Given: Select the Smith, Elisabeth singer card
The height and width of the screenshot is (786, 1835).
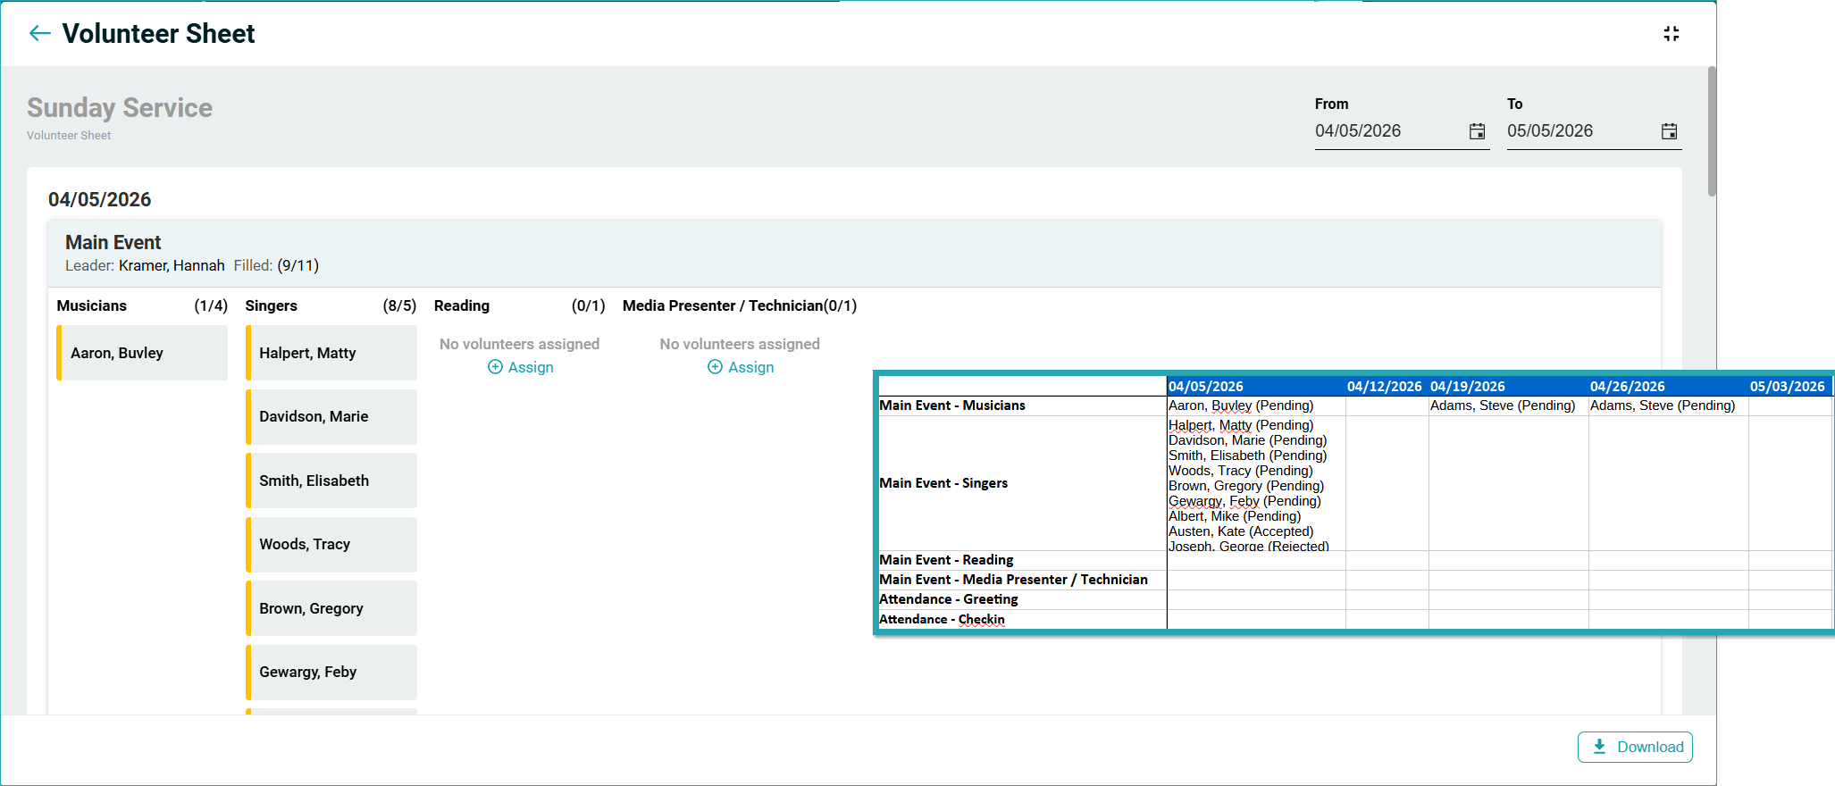Looking at the screenshot, I should tap(331, 481).
